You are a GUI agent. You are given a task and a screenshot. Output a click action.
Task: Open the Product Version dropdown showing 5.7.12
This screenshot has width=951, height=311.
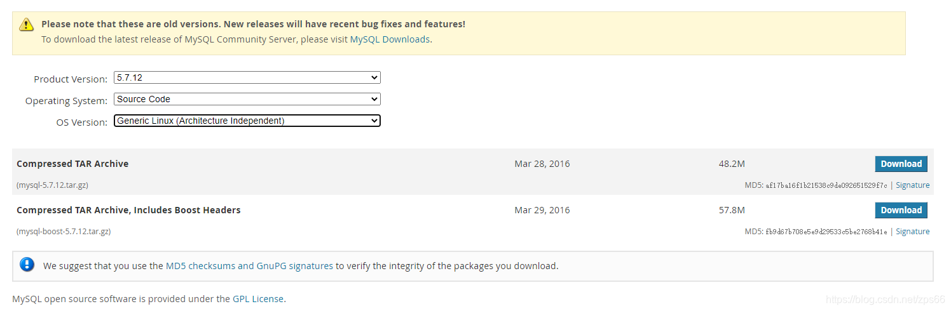point(247,77)
